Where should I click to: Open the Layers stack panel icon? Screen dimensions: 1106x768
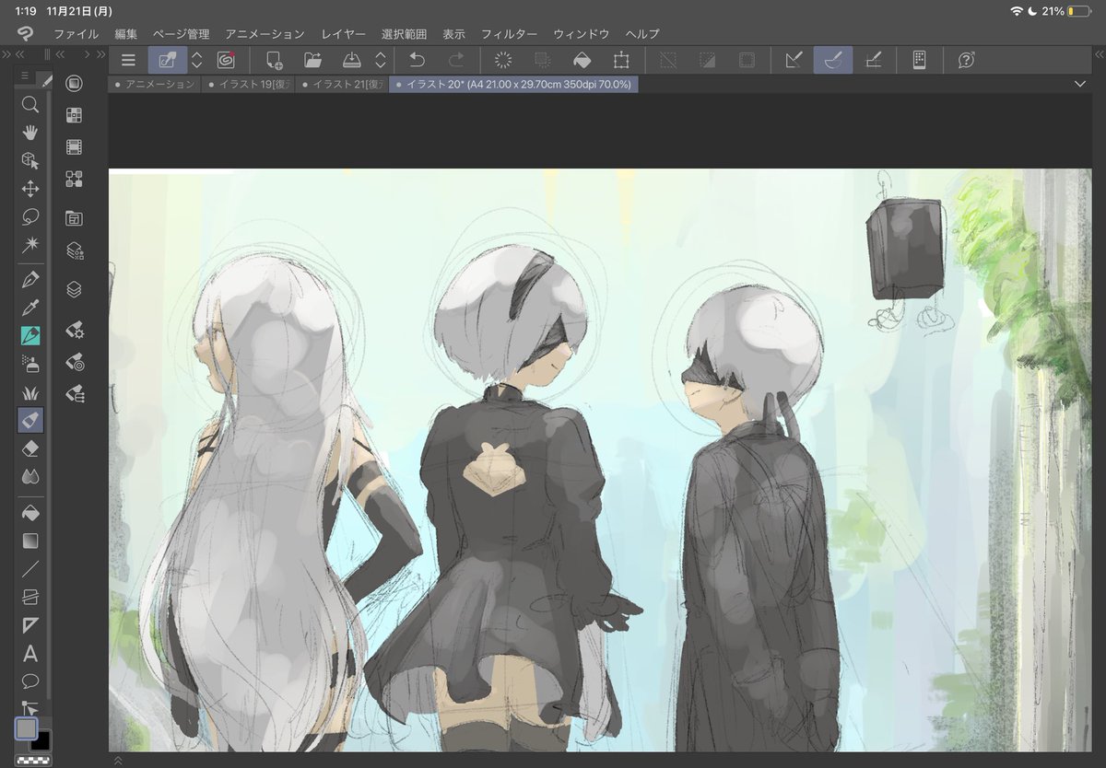(x=75, y=289)
